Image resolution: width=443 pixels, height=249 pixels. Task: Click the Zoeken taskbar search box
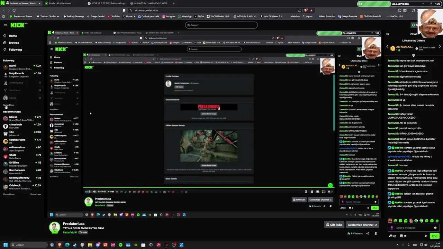click(x=28, y=245)
